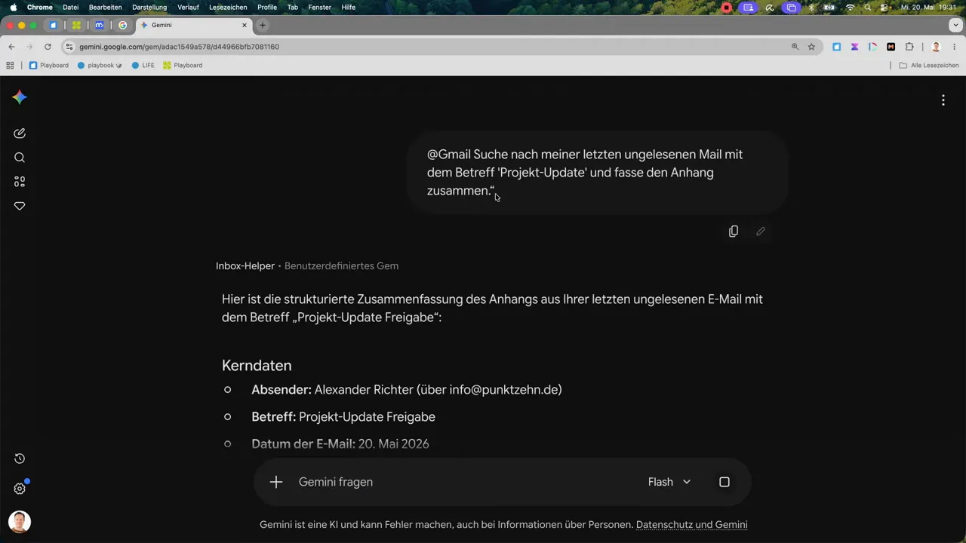966x543 pixels.
Task: Copy the prompt with the copy icon
Action: point(733,232)
